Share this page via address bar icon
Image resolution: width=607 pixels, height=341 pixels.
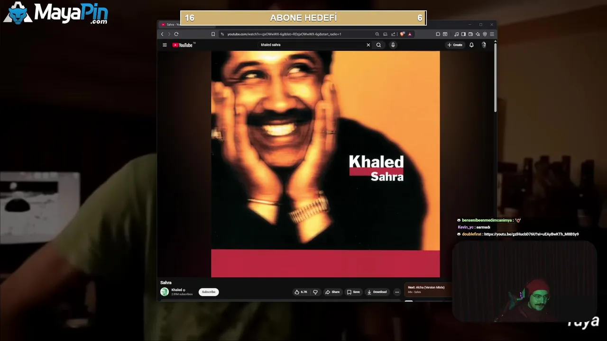coord(393,34)
